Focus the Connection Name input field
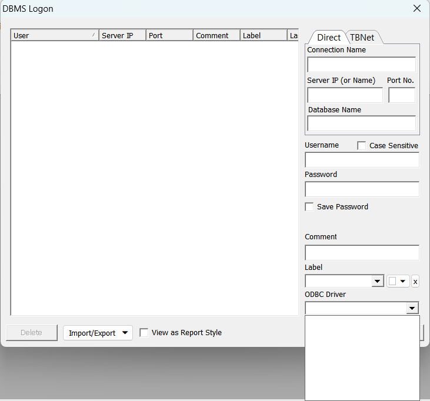The image size is (430, 401). (x=361, y=65)
